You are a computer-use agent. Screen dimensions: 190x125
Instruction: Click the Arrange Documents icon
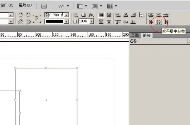coord(110,6)
